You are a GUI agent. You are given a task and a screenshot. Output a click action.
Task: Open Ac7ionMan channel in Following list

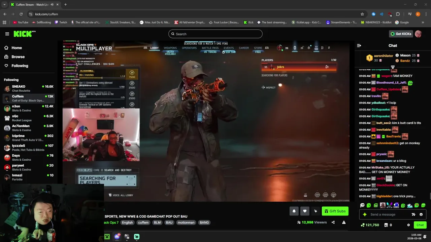29,128
